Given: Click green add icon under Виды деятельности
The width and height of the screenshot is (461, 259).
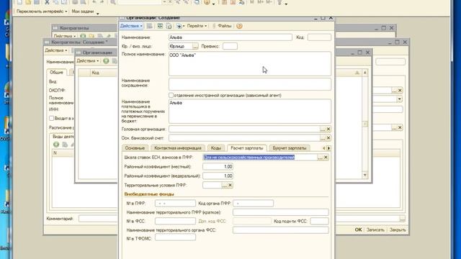Looking at the screenshot, I should [56, 145].
